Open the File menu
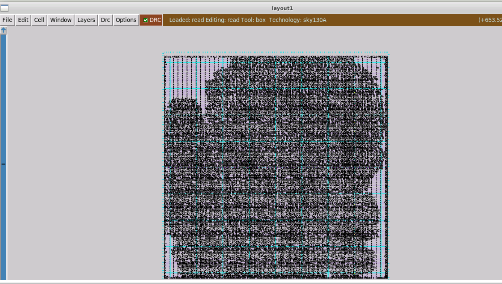The width and height of the screenshot is (502, 284). (x=7, y=20)
